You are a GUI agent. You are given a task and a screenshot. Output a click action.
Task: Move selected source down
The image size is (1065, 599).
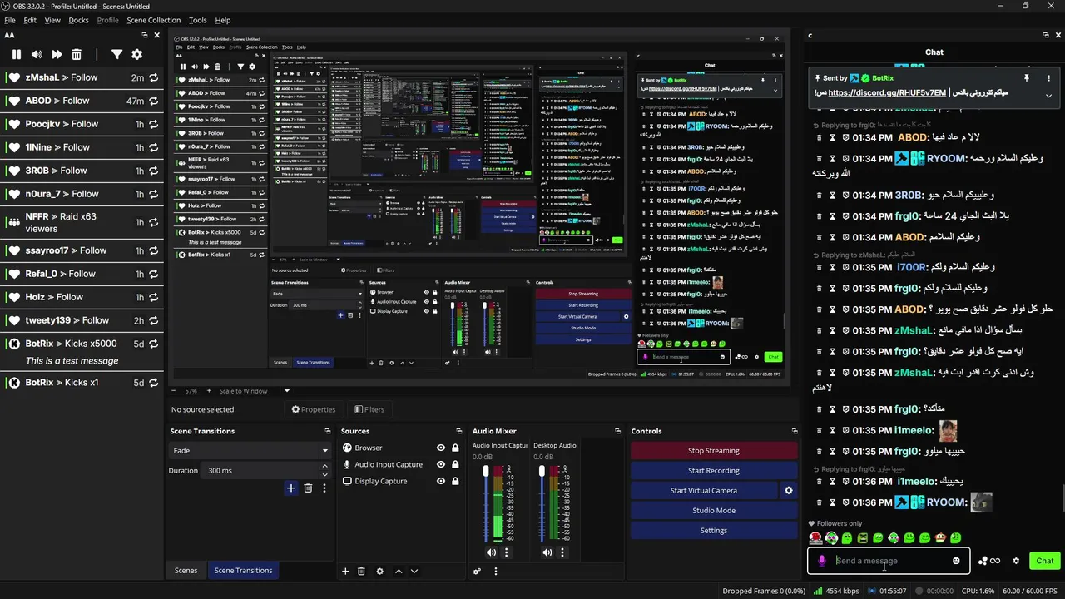coord(414,572)
